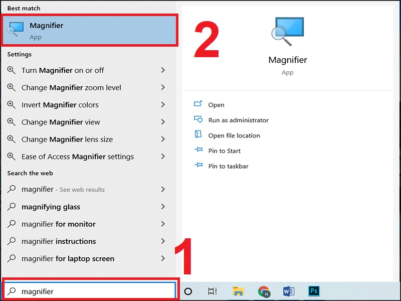The image size is (401, 301).
Task: Expand arrow for Turn Magnifier on or off
Action: pos(163,70)
